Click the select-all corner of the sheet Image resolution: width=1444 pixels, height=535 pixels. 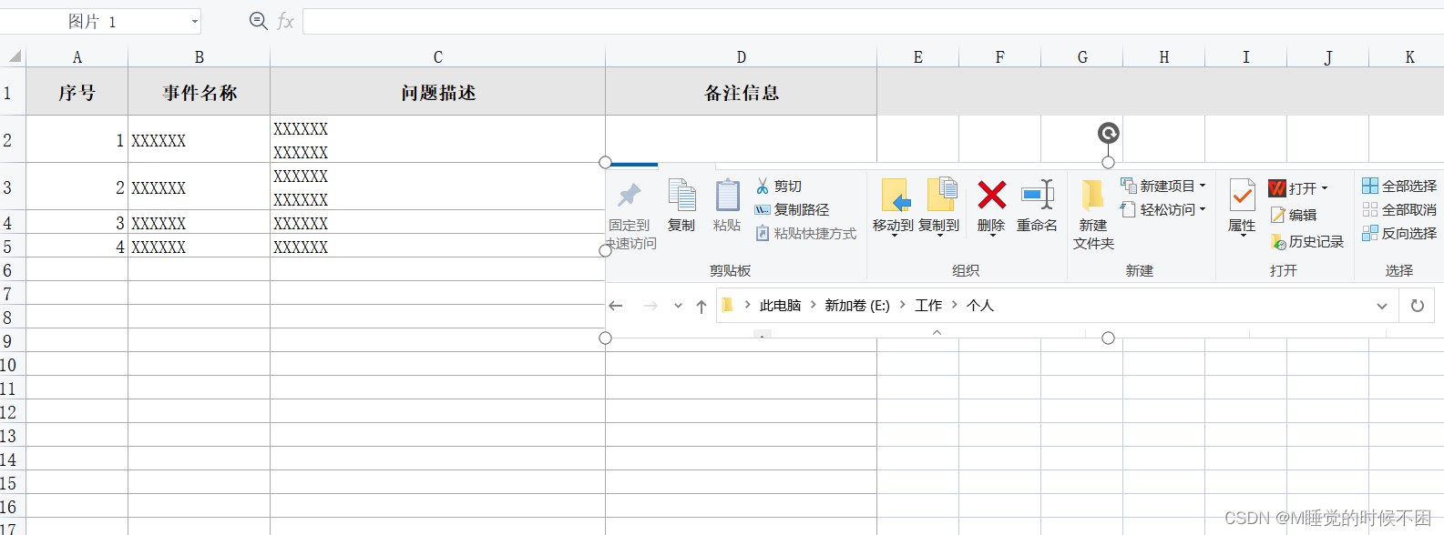point(13,56)
